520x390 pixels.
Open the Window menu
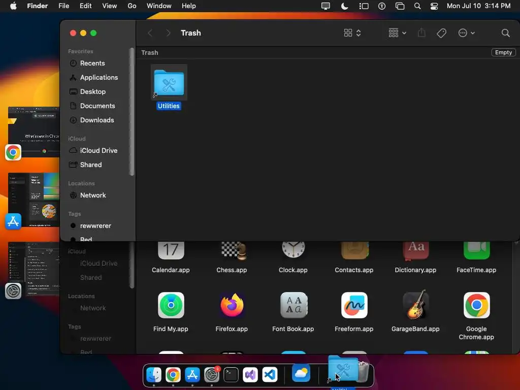coord(159,6)
